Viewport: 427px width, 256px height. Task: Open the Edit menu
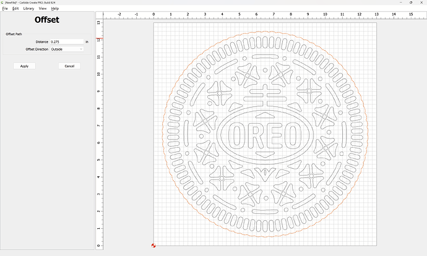click(x=15, y=9)
